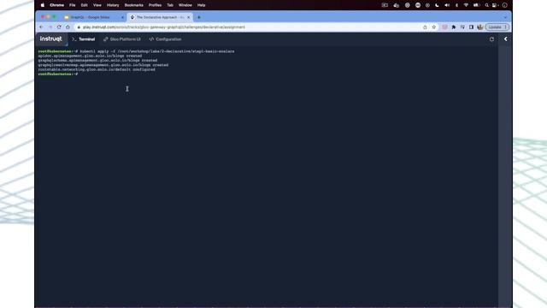Open the View menu
The height and width of the screenshot is (308, 547).
pyautogui.click(x=97, y=5)
